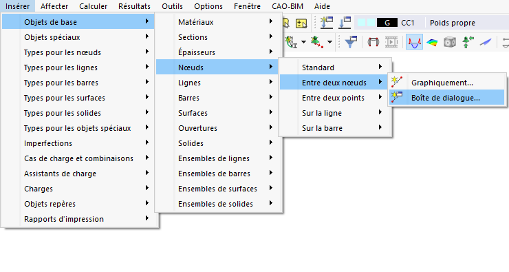Expand the Sections submenu arrow
The height and width of the screenshot is (272, 509).
[x=271, y=36]
